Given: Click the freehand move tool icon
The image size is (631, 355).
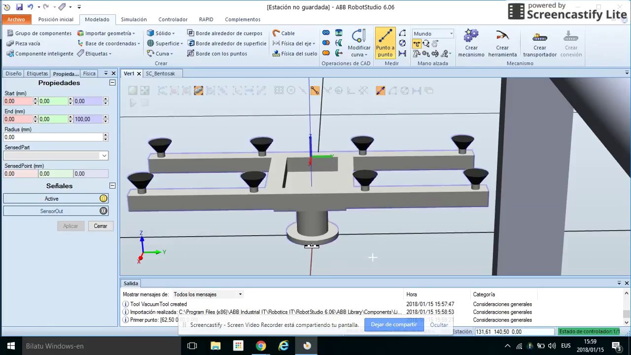Looking at the screenshot, I should [x=417, y=43].
